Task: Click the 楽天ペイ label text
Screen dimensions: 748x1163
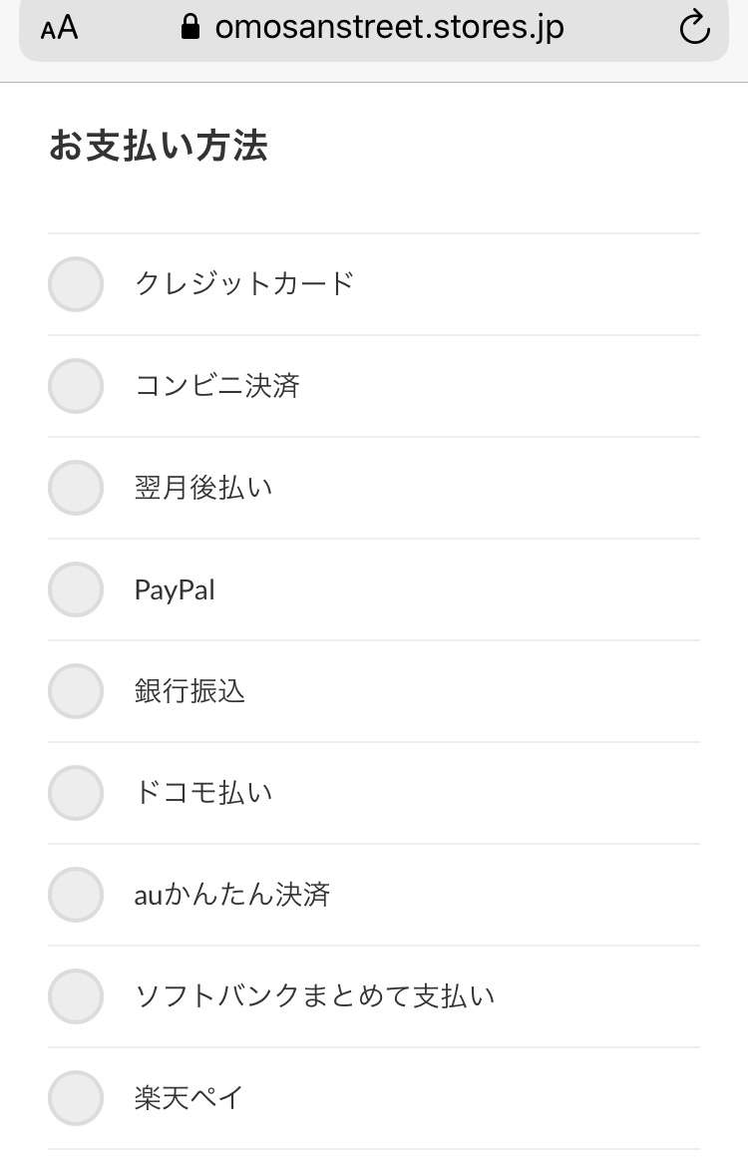Action: click(189, 1098)
